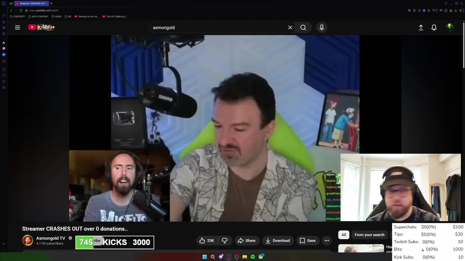Open the Instagram sidebar icon
465x261 pixels.
pos(4,61)
